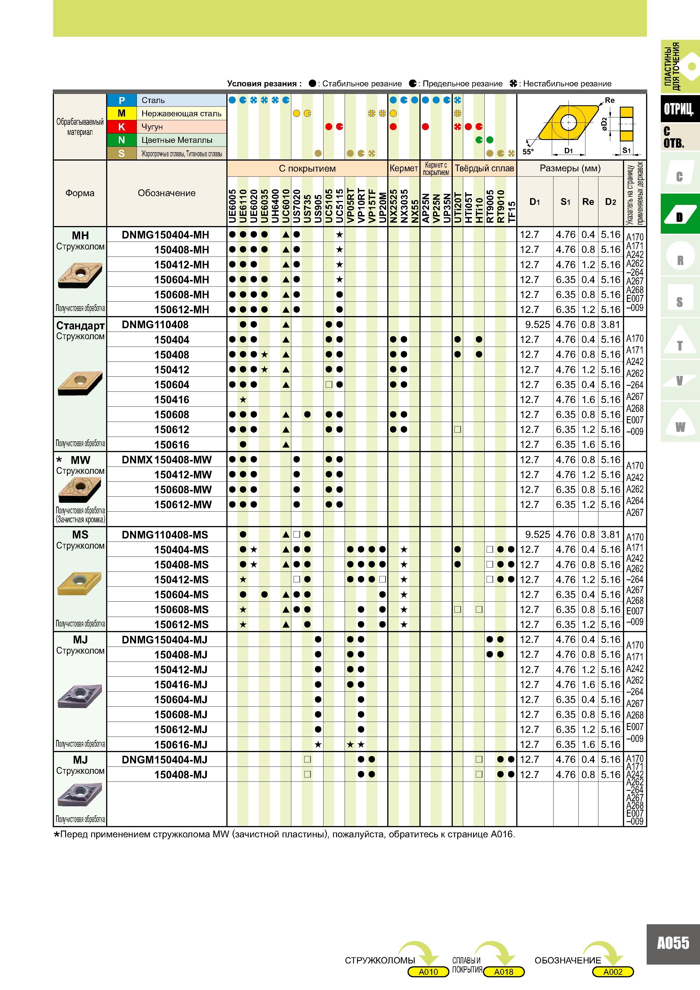Click the 'Твёрдый сплав' column group header
This screenshot has width=700, height=990.
tap(484, 168)
